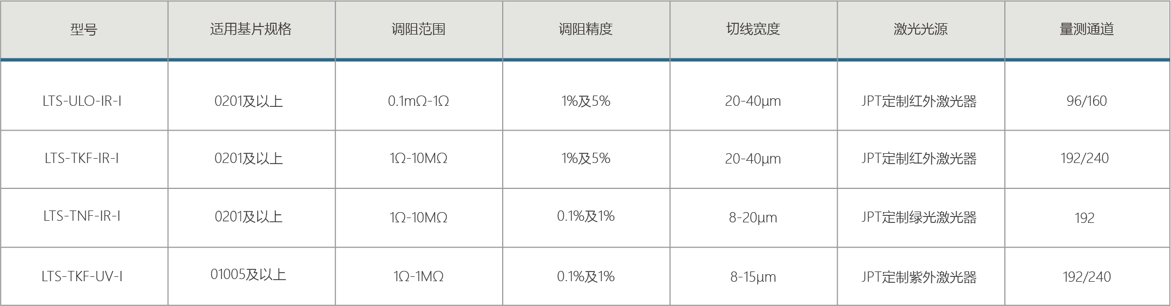Select the LTS-ULO-IR-I model cell
The width and height of the screenshot is (1171, 306).
click(x=82, y=101)
